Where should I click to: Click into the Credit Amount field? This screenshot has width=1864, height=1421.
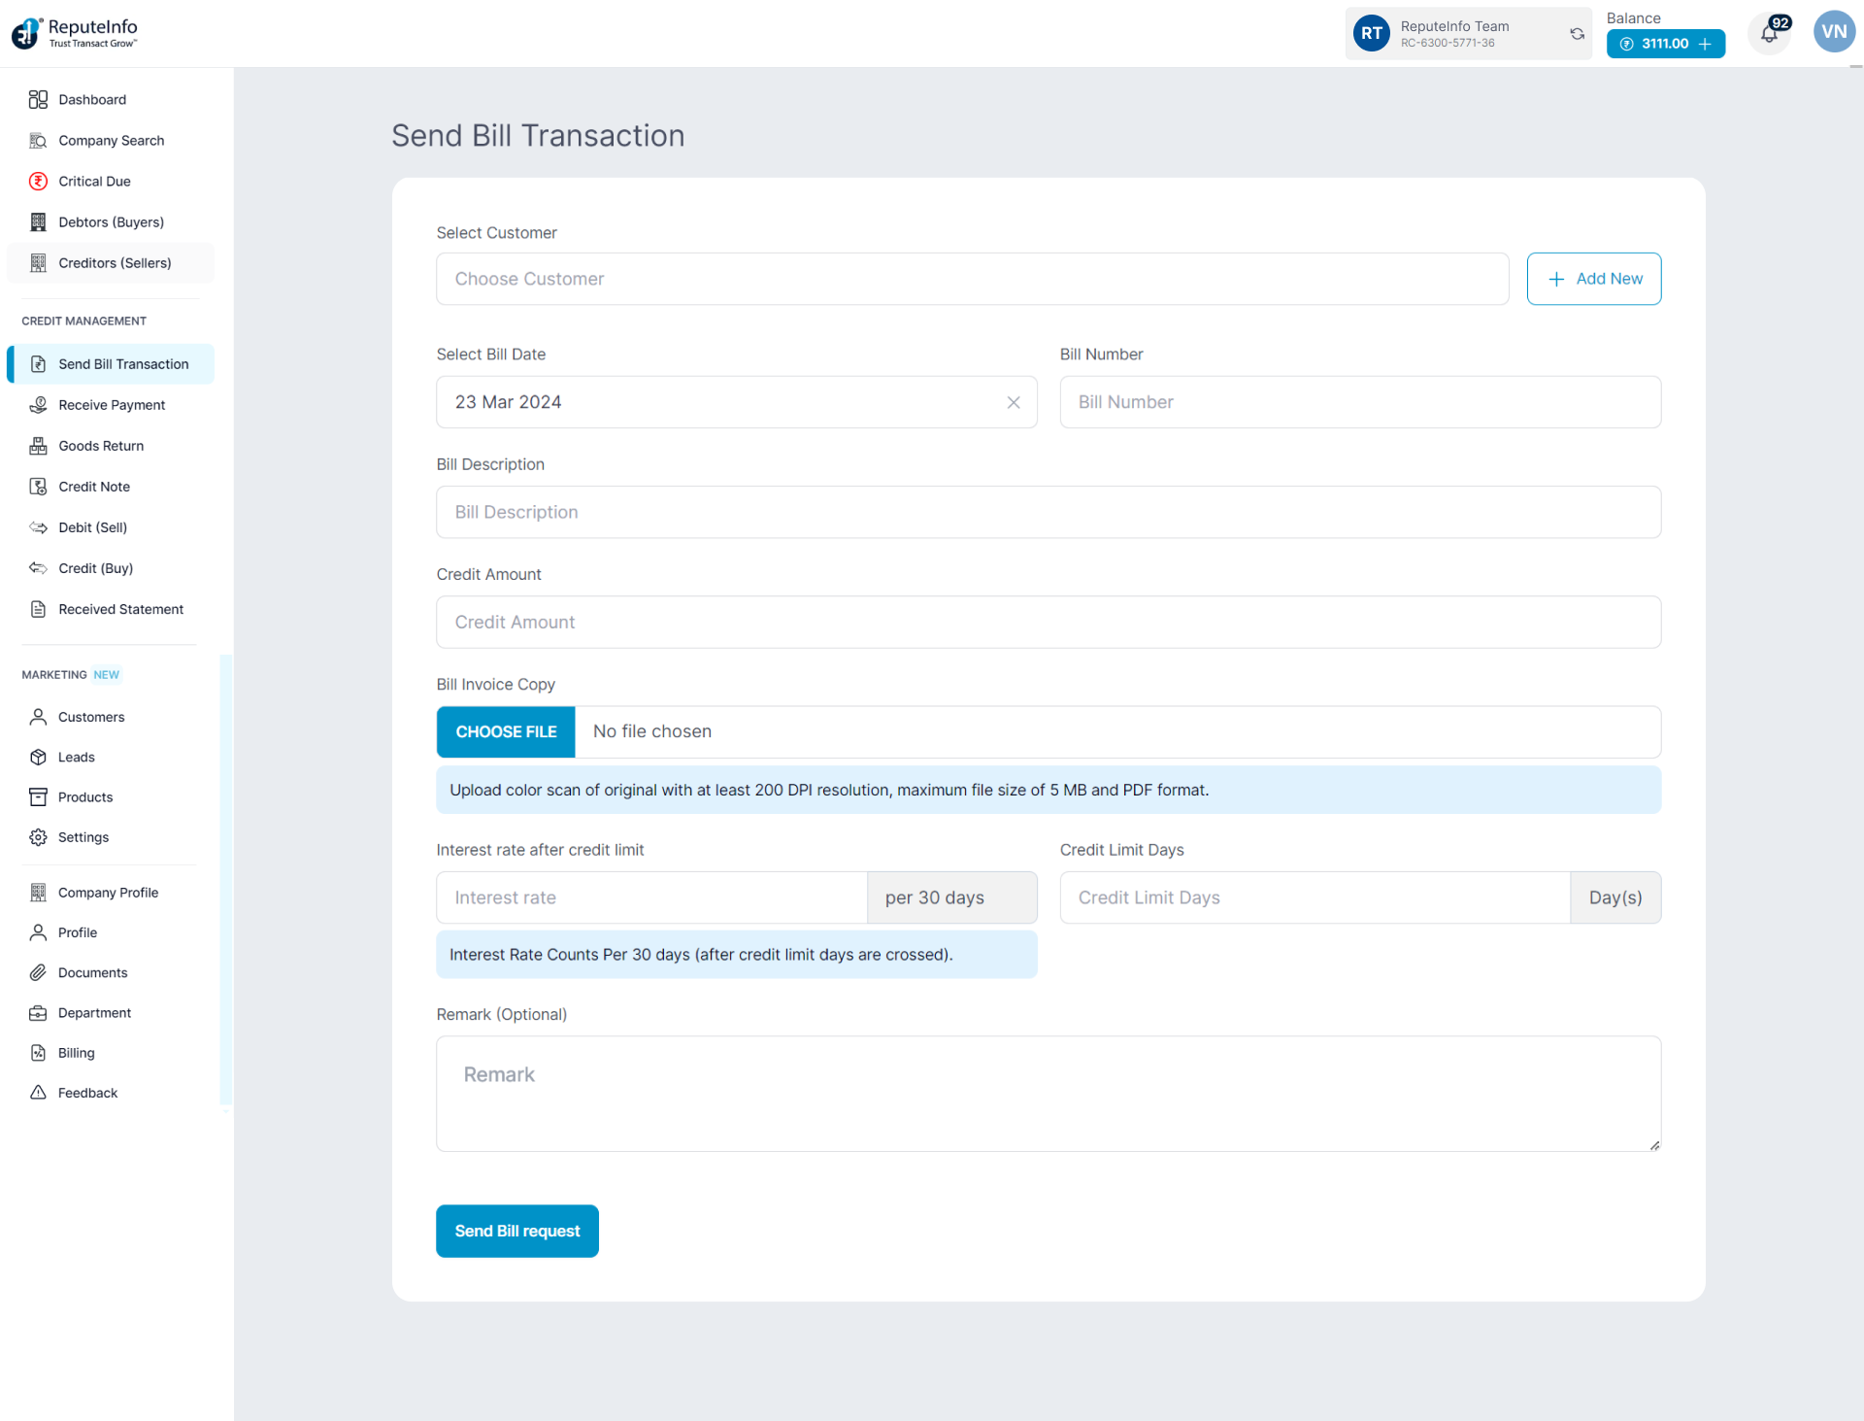[1048, 623]
